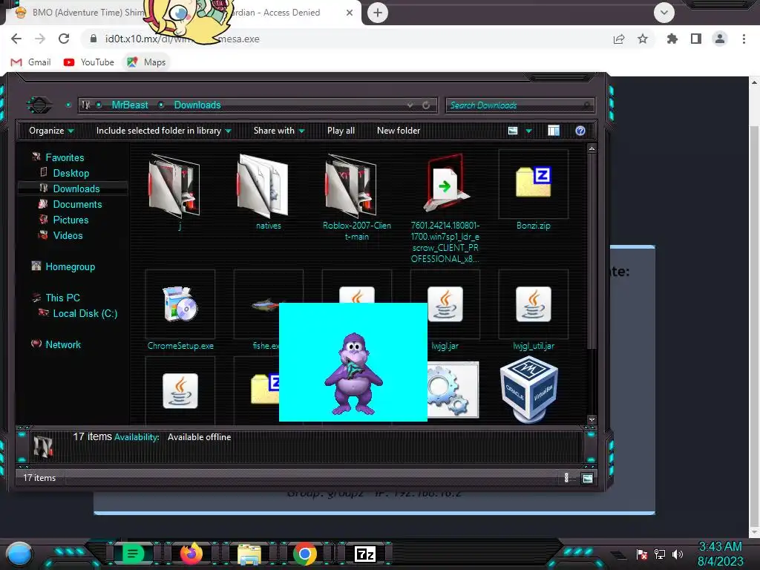Open Chrome three-dot menu

(744, 39)
